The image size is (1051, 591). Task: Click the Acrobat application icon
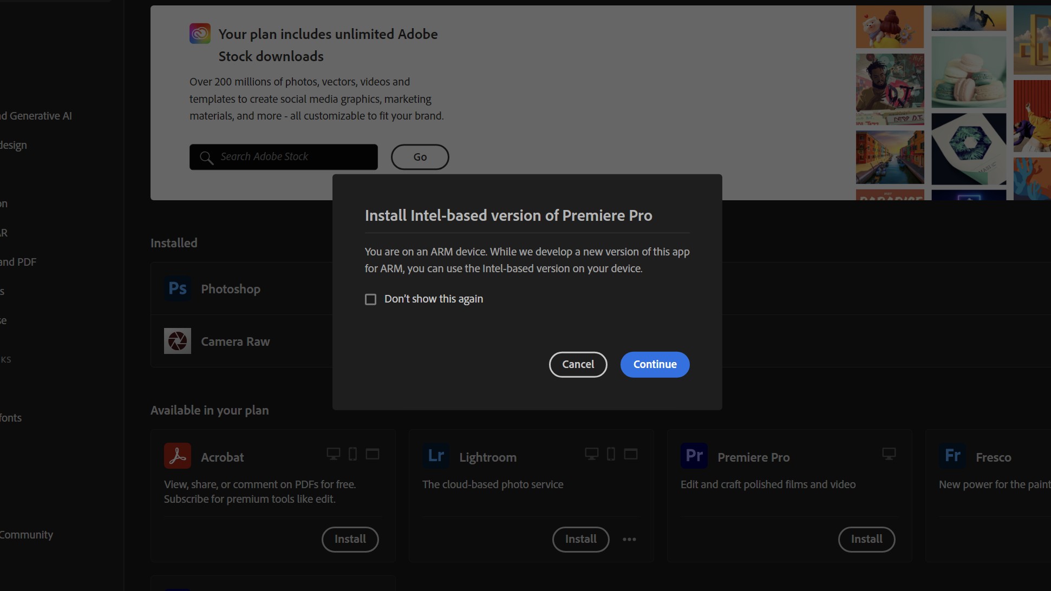177,456
